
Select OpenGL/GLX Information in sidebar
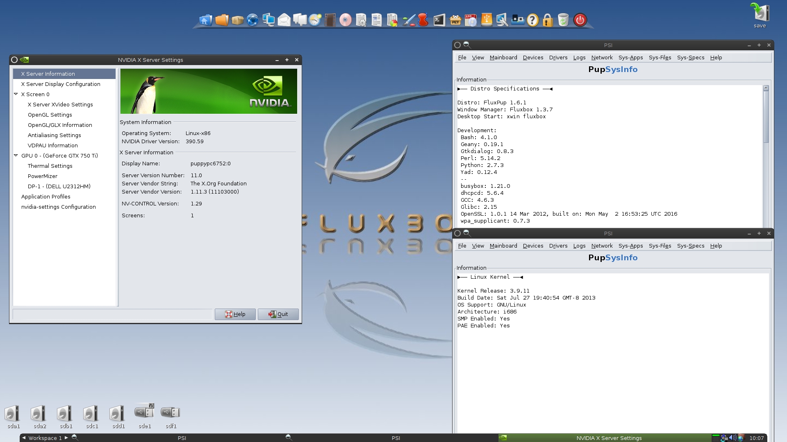coord(60,125)
